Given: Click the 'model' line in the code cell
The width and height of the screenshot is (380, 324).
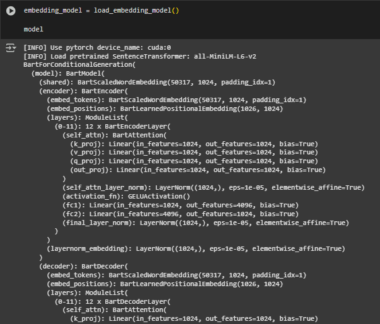Looking at the screenshot, I should tap(33, 30).
